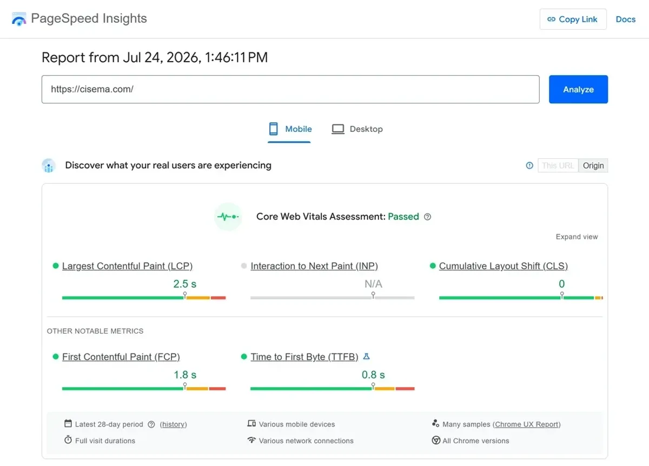Click the Various network connections text
This screenshot has width=649, height=466.
coord(306,441)
